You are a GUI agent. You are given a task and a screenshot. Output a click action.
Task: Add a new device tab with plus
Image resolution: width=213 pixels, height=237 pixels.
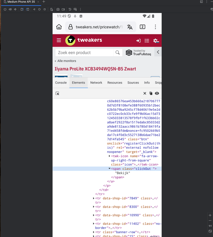coord(44,2)
